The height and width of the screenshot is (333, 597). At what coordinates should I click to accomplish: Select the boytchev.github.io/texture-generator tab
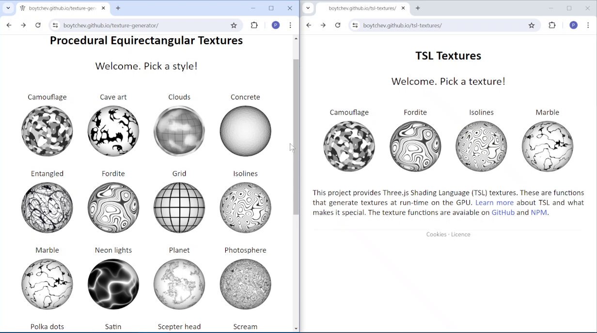(63, 8)
